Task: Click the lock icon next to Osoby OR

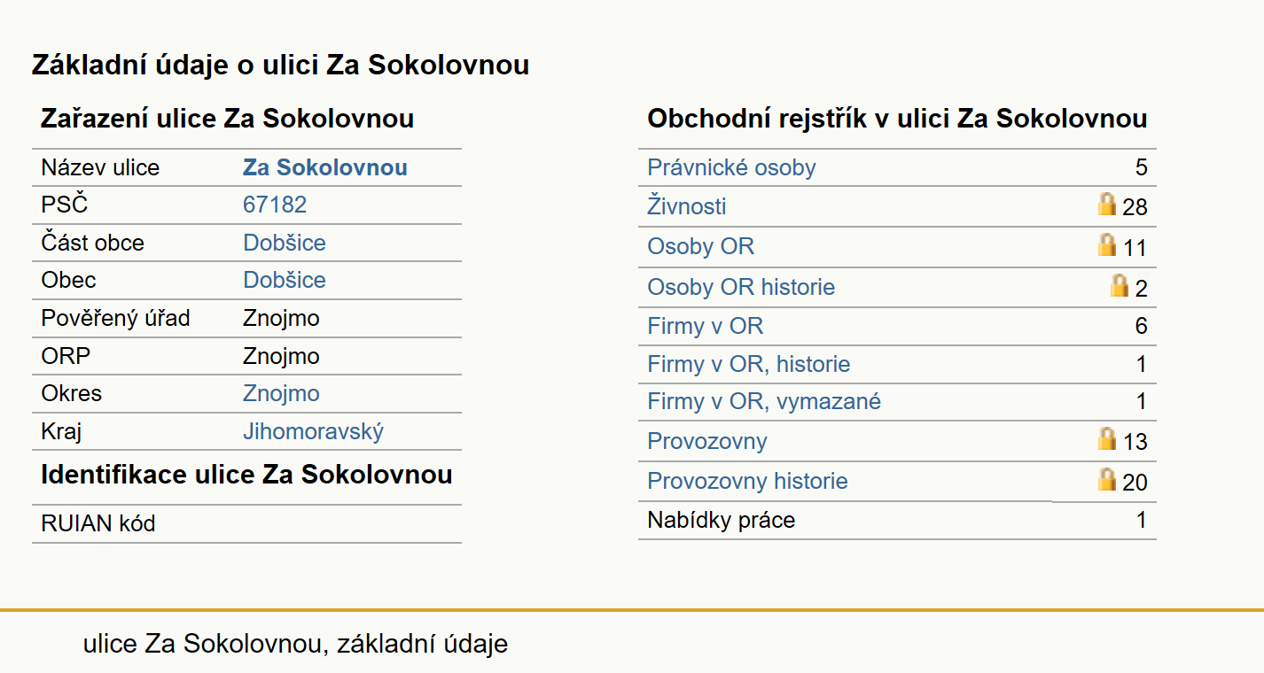Action: coord(1106,244)
